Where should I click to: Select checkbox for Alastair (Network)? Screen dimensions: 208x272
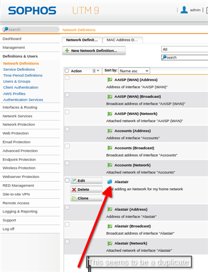point(67,241)
